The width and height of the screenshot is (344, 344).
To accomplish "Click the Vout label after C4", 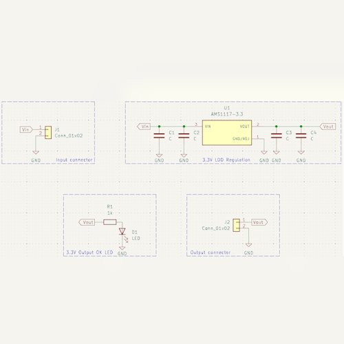I will pyautogui.click(x=327, y=127).
